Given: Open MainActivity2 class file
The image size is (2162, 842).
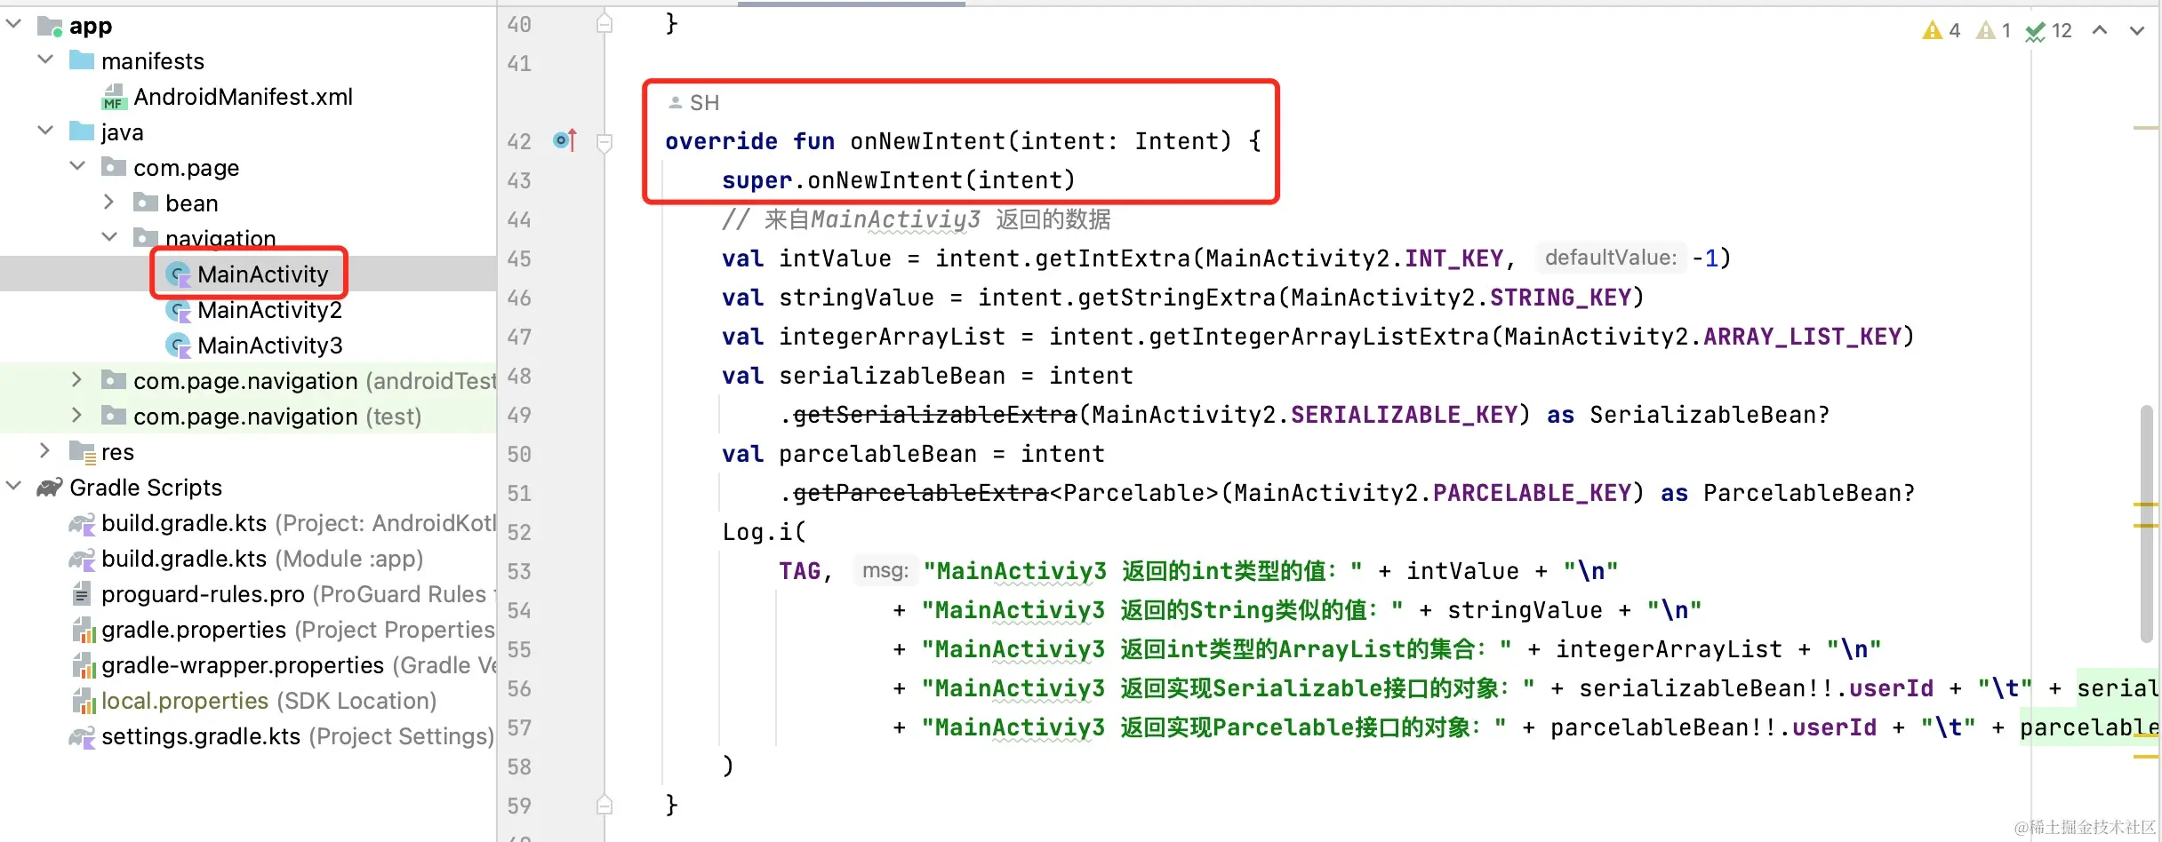Looking at the screenshot, I should [269, 309].
